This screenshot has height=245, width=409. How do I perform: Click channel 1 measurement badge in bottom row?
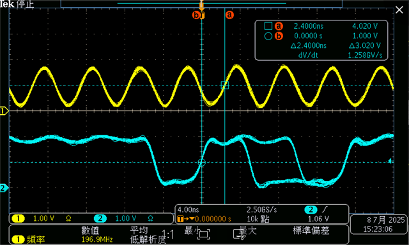pos(19,239)
